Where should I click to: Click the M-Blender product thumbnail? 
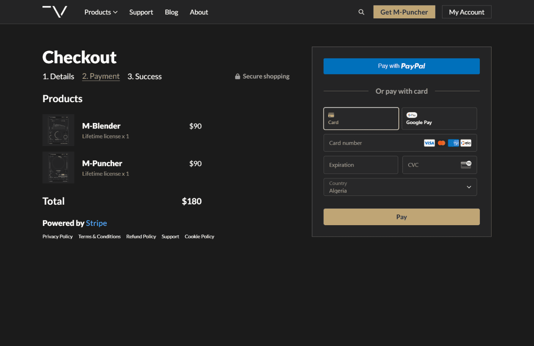[59, 130]
